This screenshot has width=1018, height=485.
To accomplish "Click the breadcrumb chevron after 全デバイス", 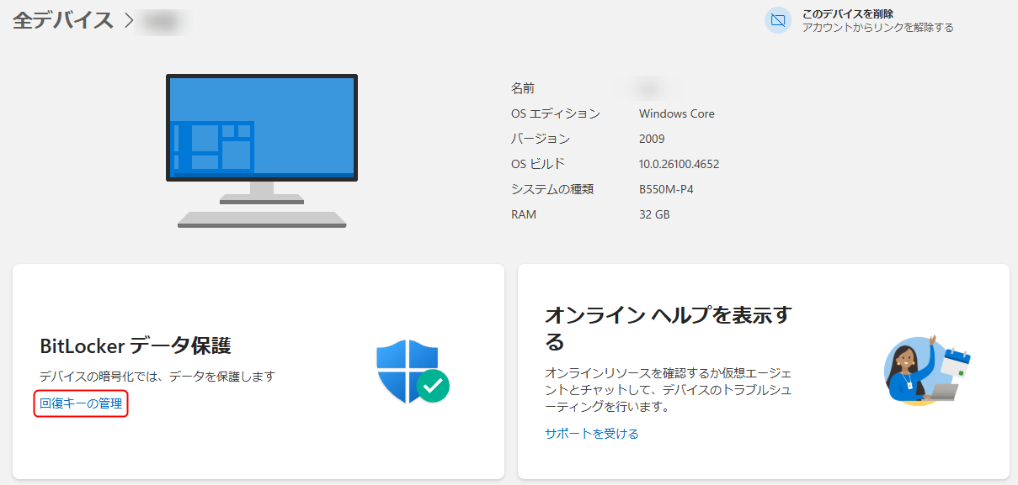I will (x=129, y=21).
